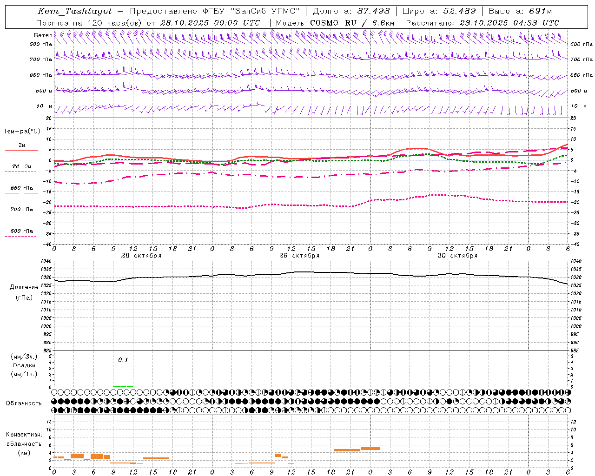Click the Рассчитано: 28.10.2025 04:38 UTC text
This screenshot has width=595, height=476.
[483, 23]
